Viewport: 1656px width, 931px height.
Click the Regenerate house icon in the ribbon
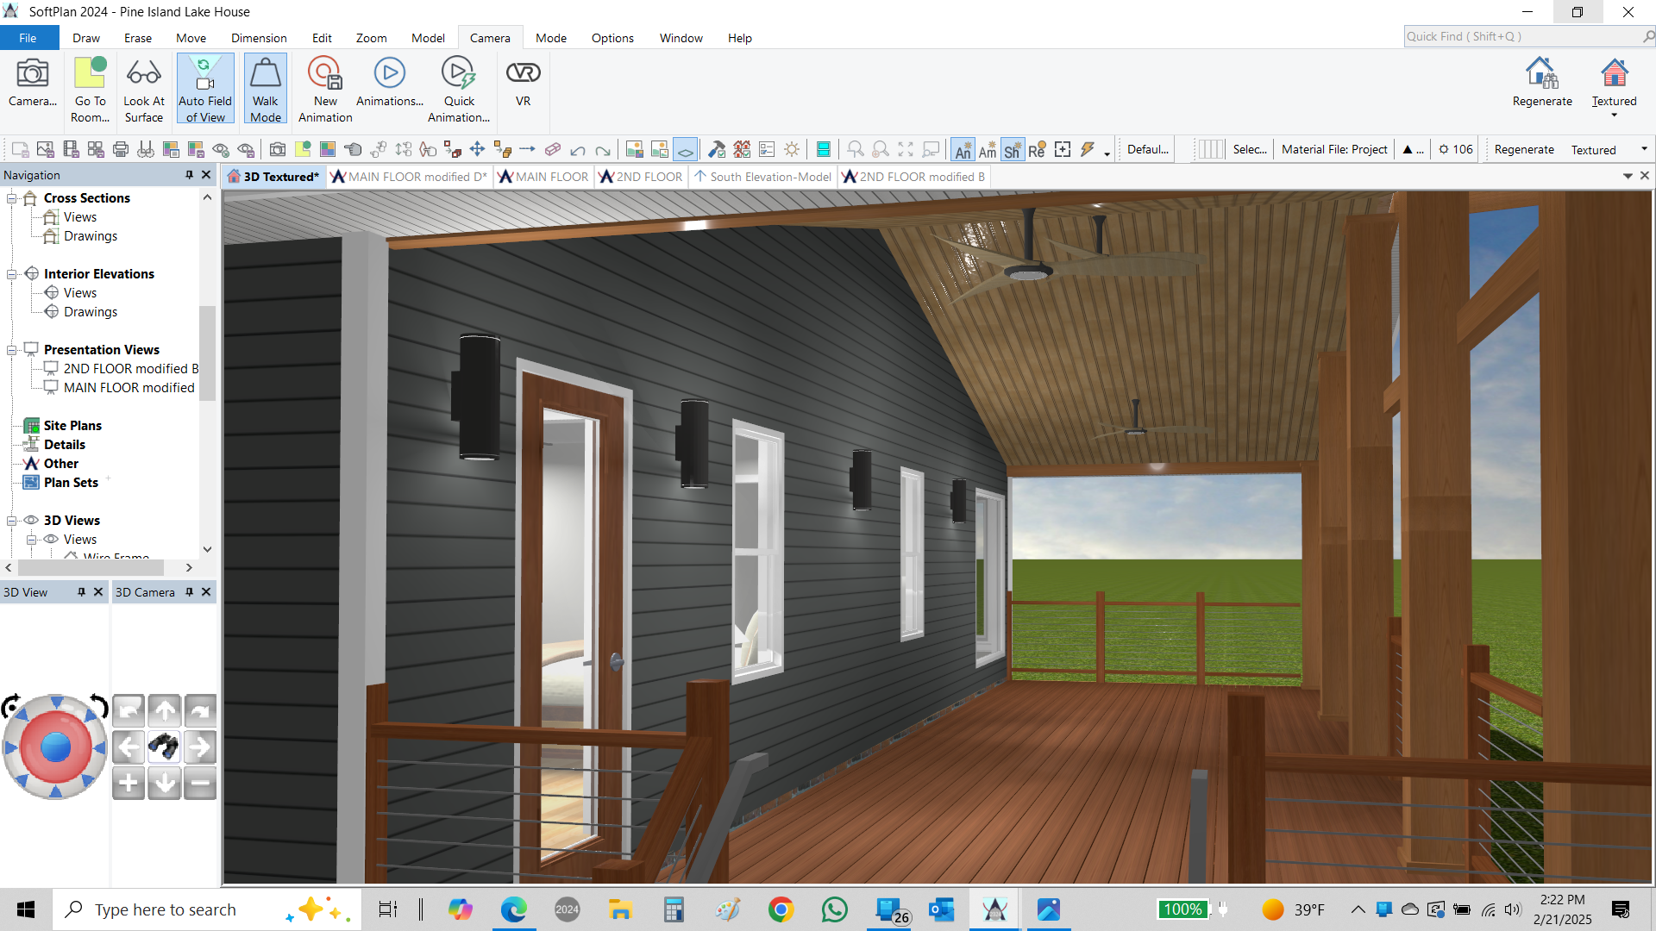point(1541,74)
